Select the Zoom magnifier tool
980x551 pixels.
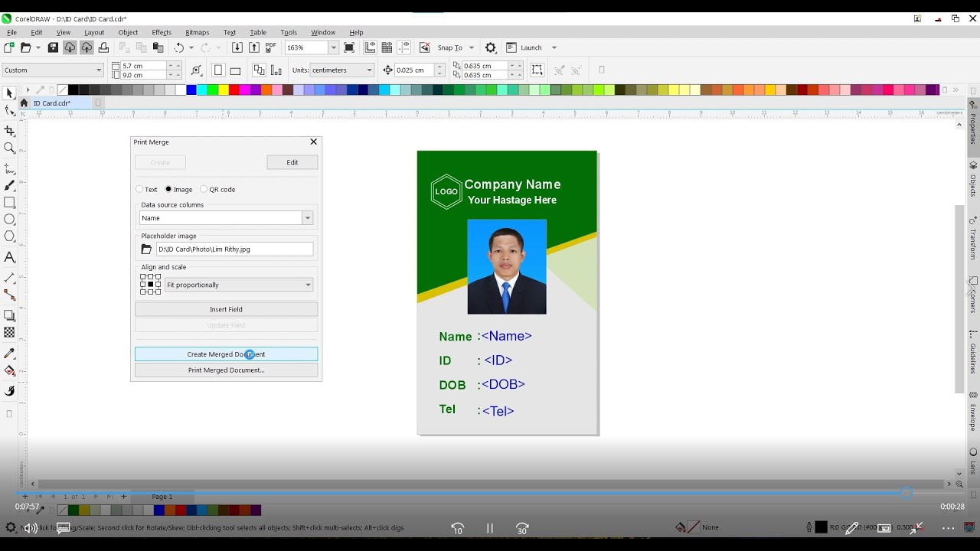click(9, 148)
